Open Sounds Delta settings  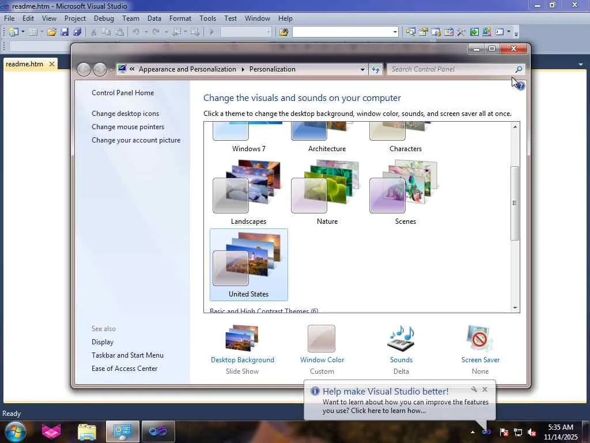(401, 349)
